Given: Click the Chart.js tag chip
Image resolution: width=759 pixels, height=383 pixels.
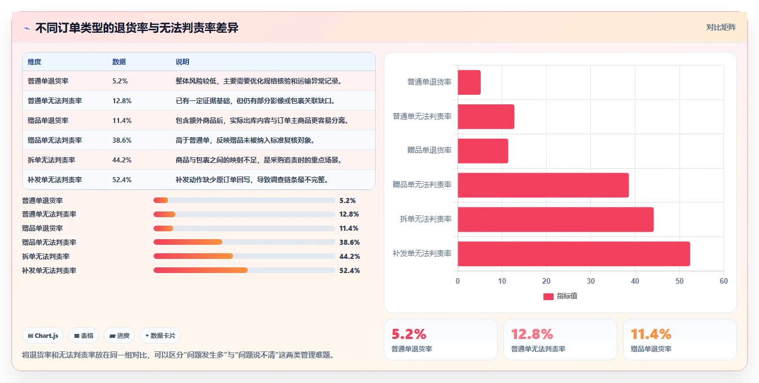Looking at the screenshot, I should pyautogui.click(x=43, y=336).
